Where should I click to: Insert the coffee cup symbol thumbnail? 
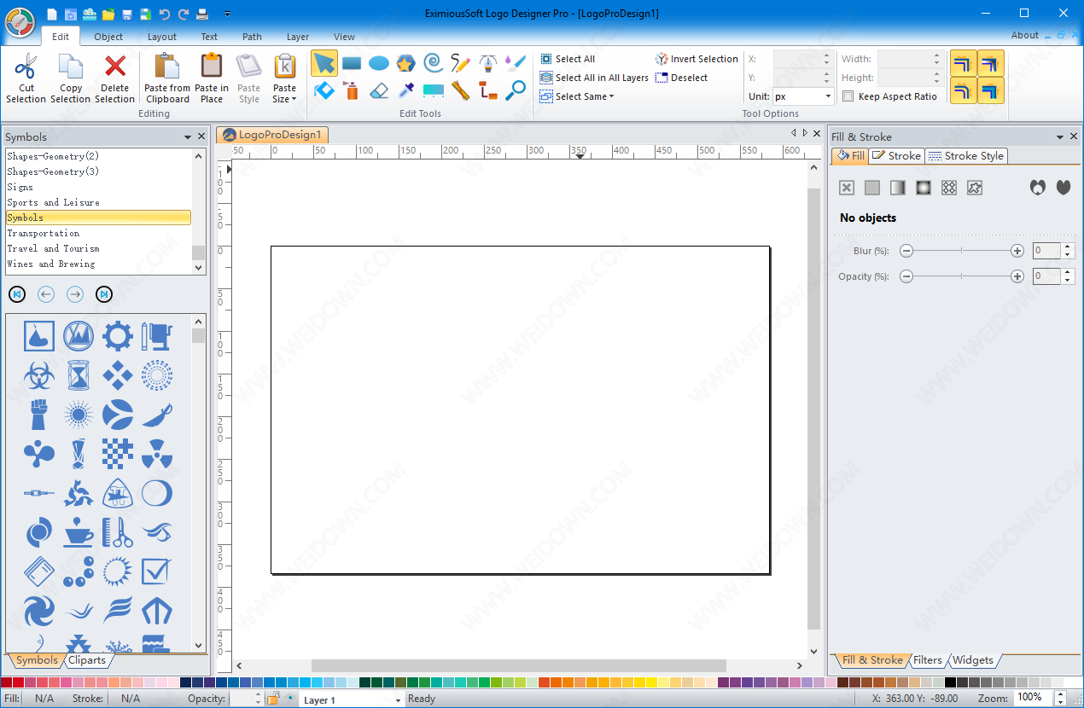point(79,532)
